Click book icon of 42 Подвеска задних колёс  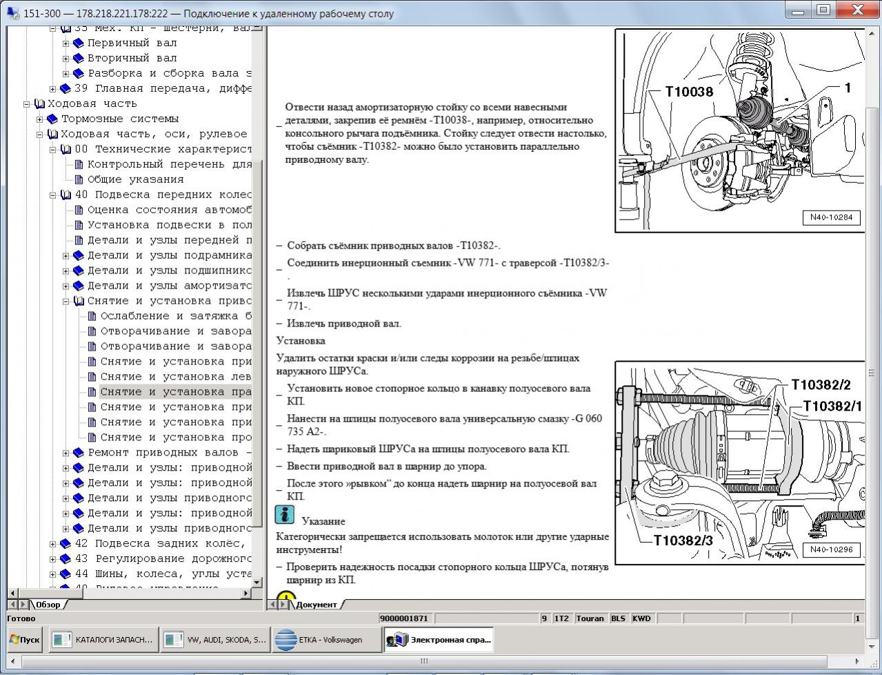coord(66,544)
